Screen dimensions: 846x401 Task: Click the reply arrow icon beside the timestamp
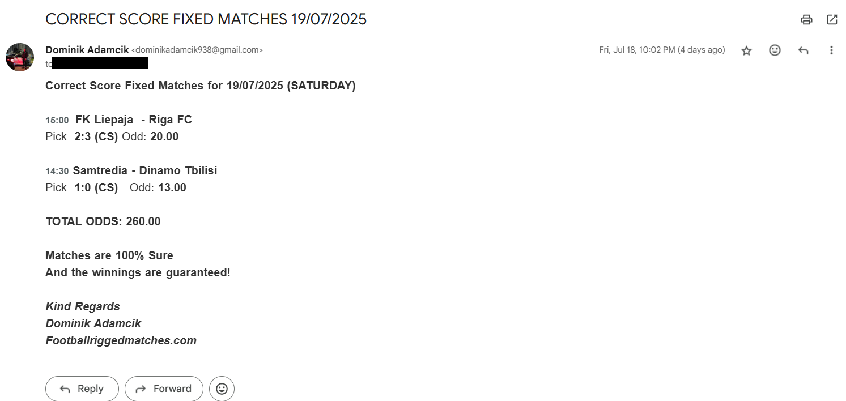[x=803, y=50]
